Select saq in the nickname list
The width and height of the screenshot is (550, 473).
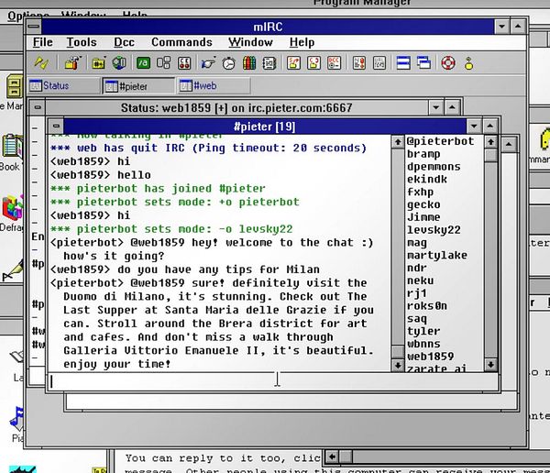pyautogui.click(x=417, y=318)
